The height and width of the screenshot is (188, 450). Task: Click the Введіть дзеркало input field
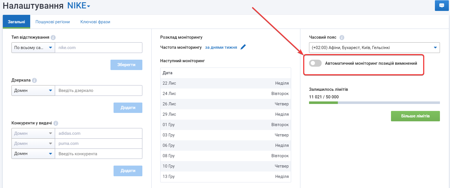tap(98, 90)
